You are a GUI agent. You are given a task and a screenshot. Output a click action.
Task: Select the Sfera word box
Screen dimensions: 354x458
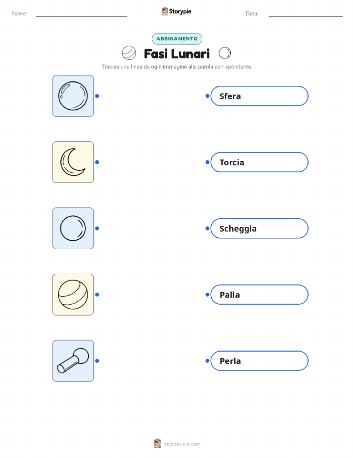pyautogui.click(x=259, y=96)
